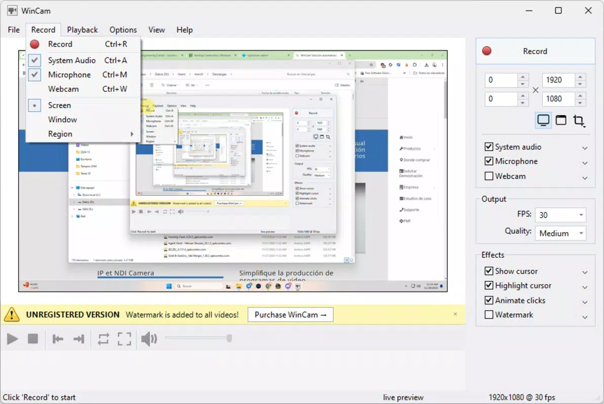
Task: Enable the Watermark checkbox
Action: [489, 315]
